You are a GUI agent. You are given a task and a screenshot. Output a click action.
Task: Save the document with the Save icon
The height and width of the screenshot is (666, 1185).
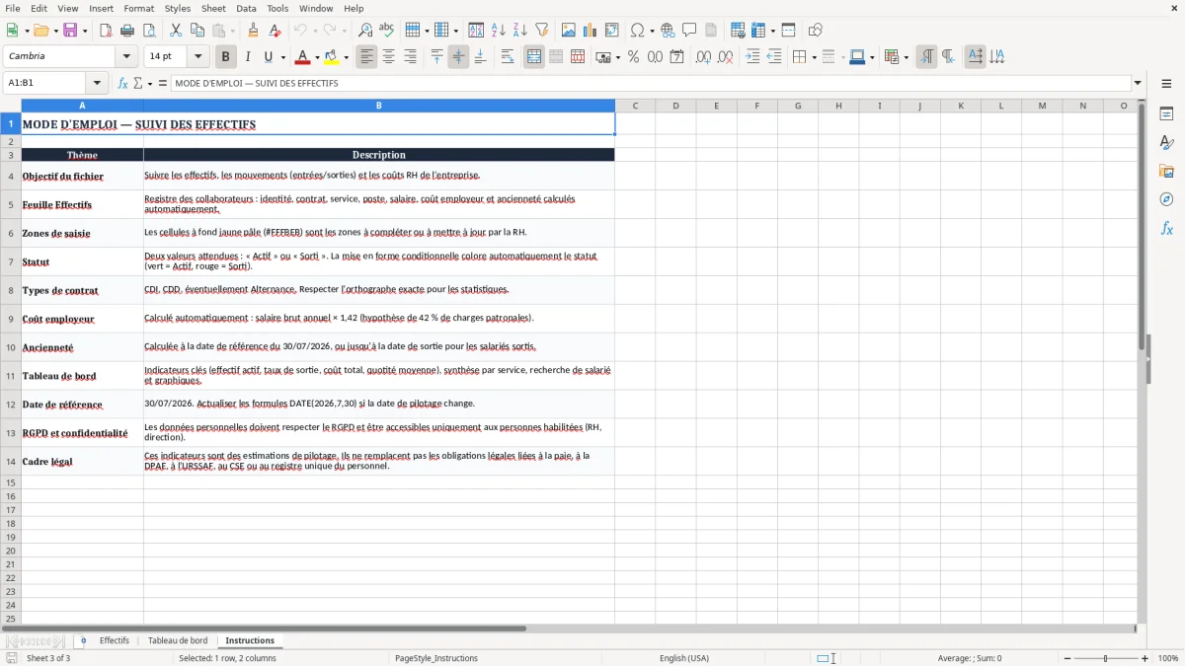click(71, 31)
